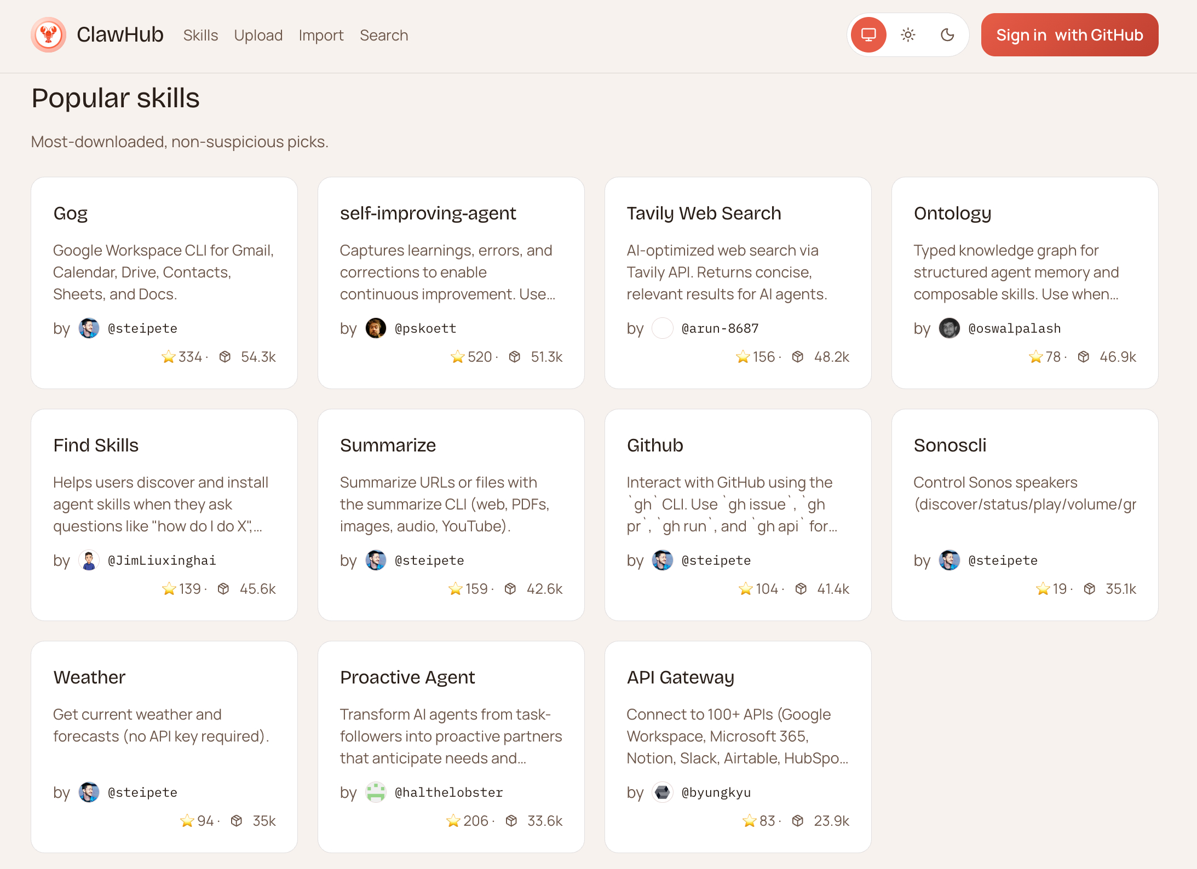Open the Summarize skill
1197x869 pixels.
[x=388, y=445]
